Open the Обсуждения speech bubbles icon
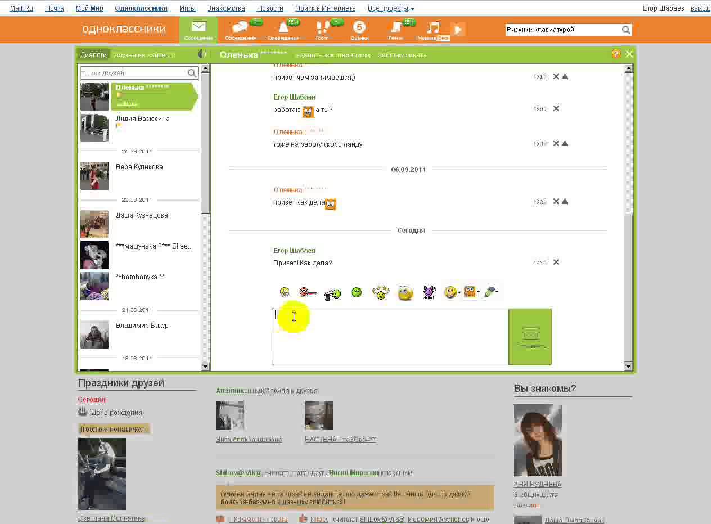The width and height of the screenshot is (711, 524). 240,29
